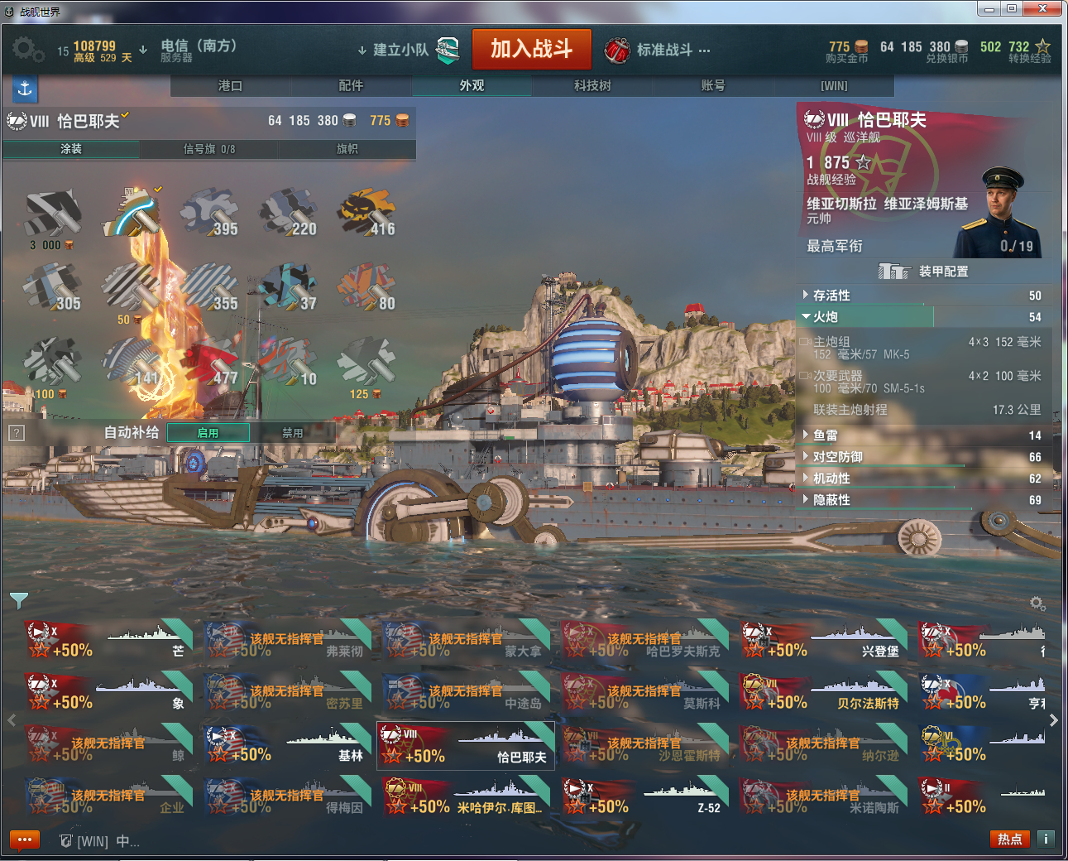Image resolution: width=1068 pixels, height=861 pixels.
Task: Select the pumpkin Halloween camouflage
Action: [367, 213]
